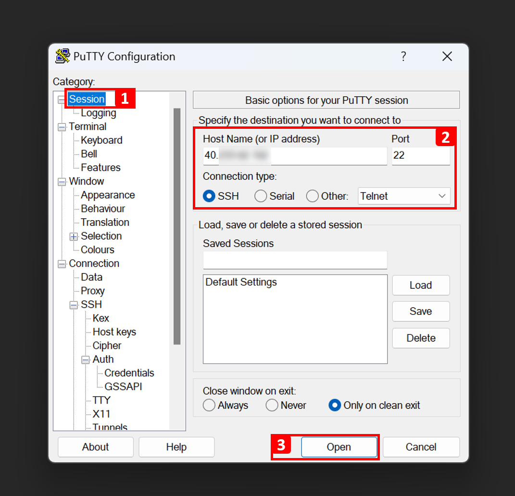Collapse the SSH tree node
This screenshot has width=515, height=496.
point(74,305)
